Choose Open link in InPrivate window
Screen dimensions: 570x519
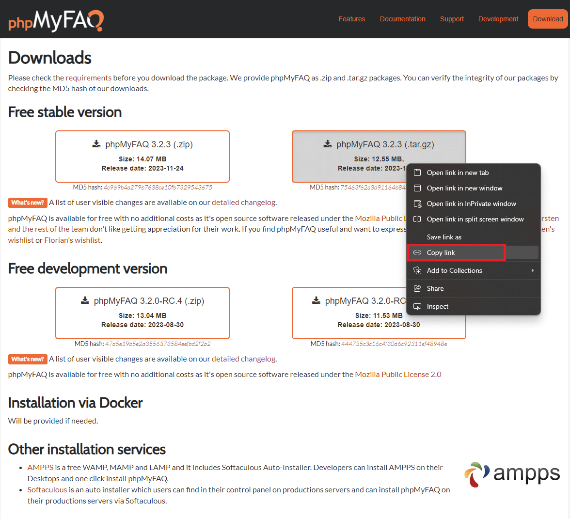473,204
